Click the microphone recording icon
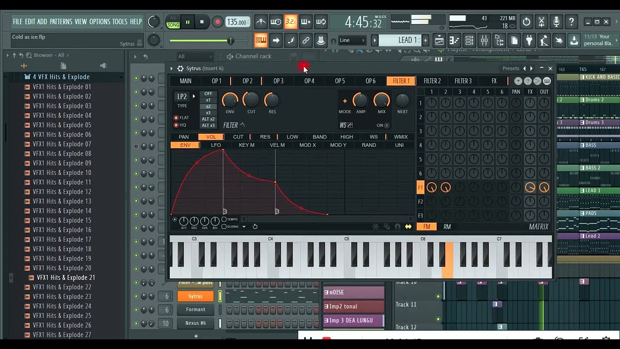 point(556,22)
